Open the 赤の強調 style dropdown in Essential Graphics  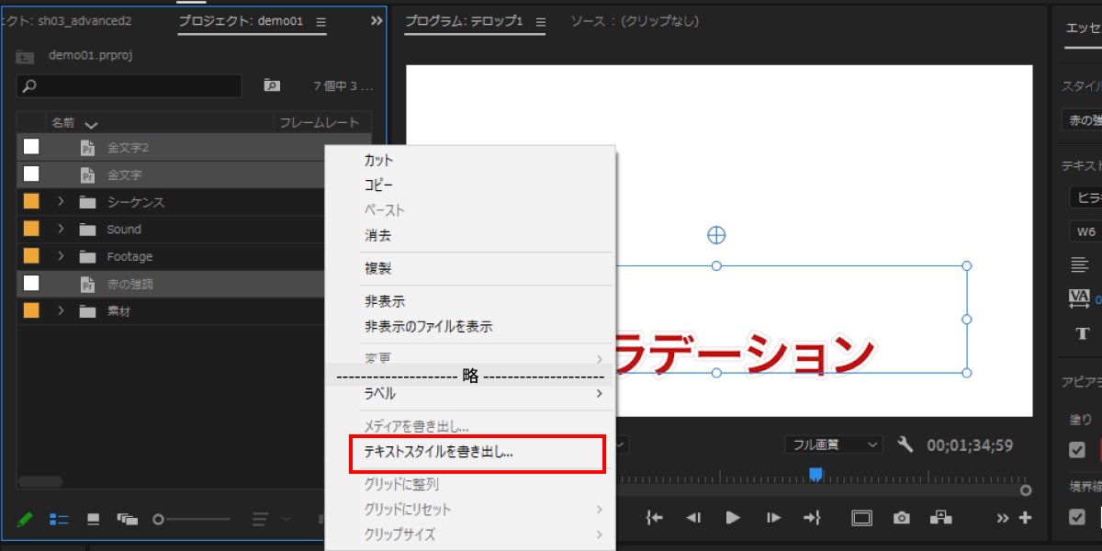tap(1081, 120)
